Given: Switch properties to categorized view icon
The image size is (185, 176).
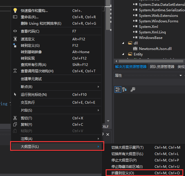Looking at the screenshot, I should pos(118,89).
